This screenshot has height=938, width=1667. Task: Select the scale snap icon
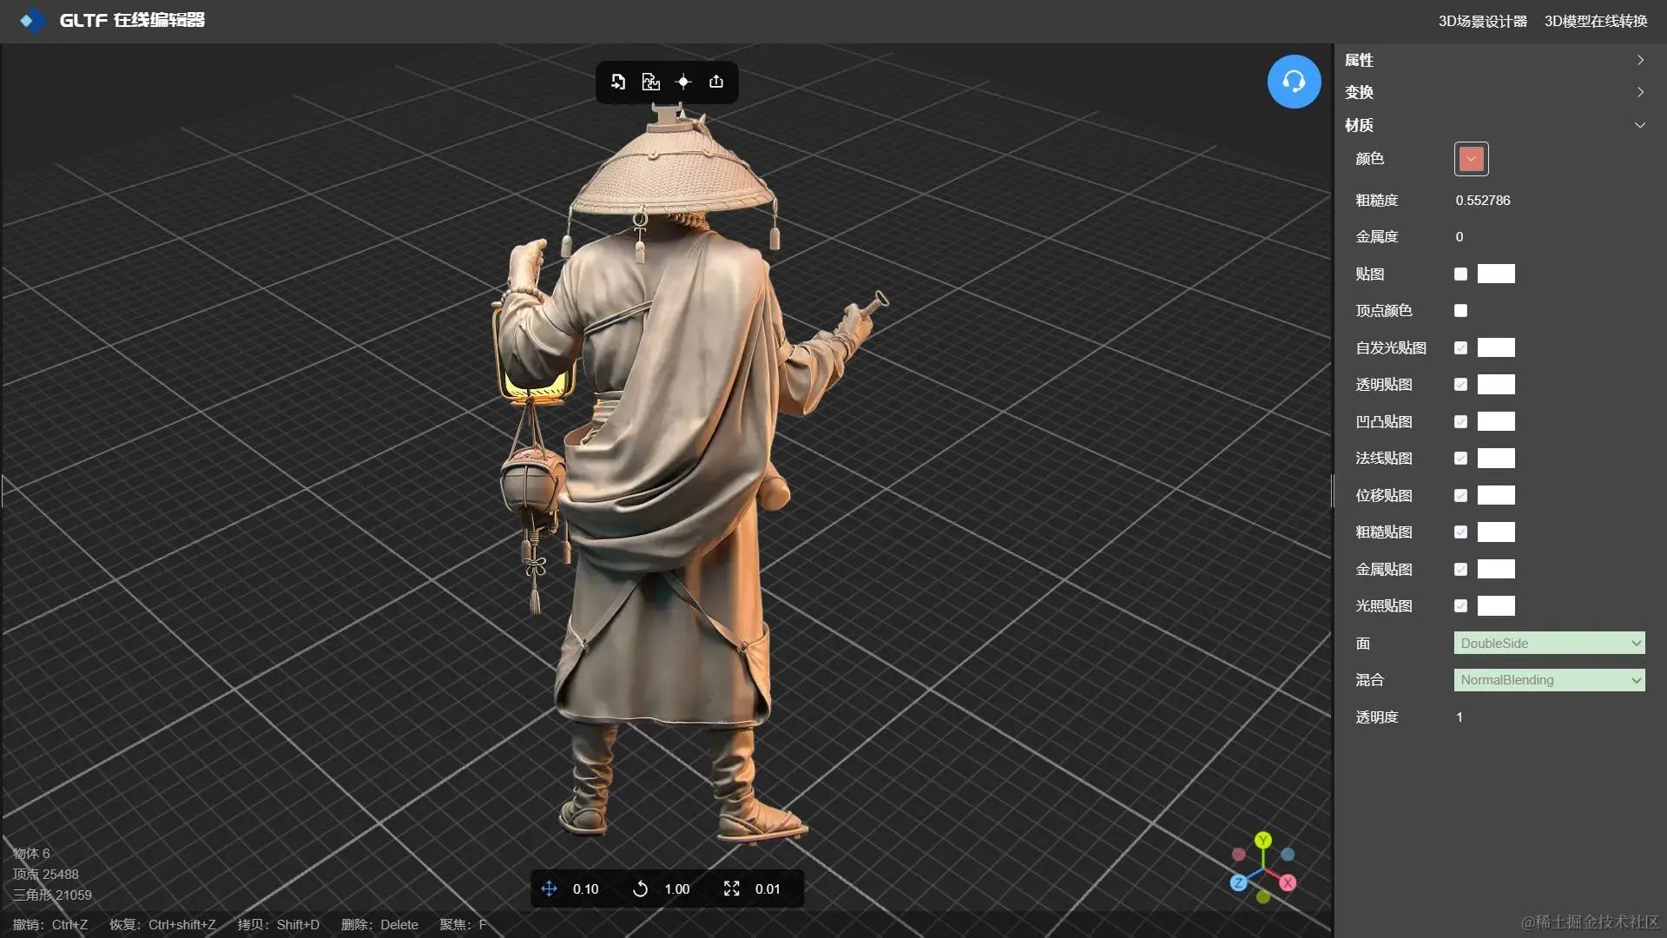[x=731, y=888]
